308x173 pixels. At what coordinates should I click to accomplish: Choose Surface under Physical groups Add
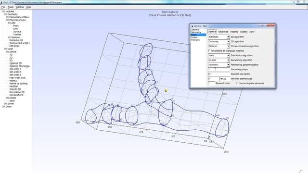(17, 32)
